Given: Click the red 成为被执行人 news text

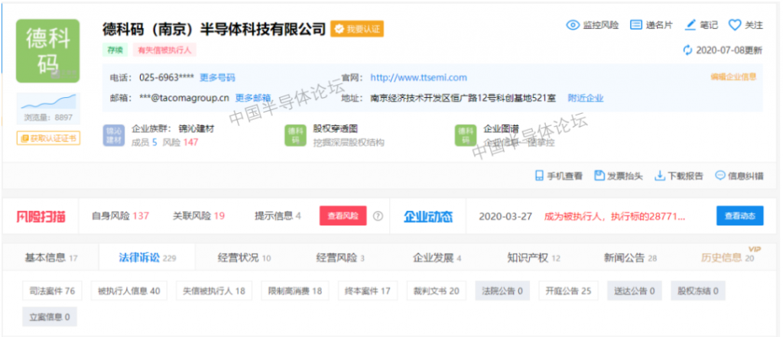Looking at the screenshot, I should pyautogui.click(x=615, y=216).
